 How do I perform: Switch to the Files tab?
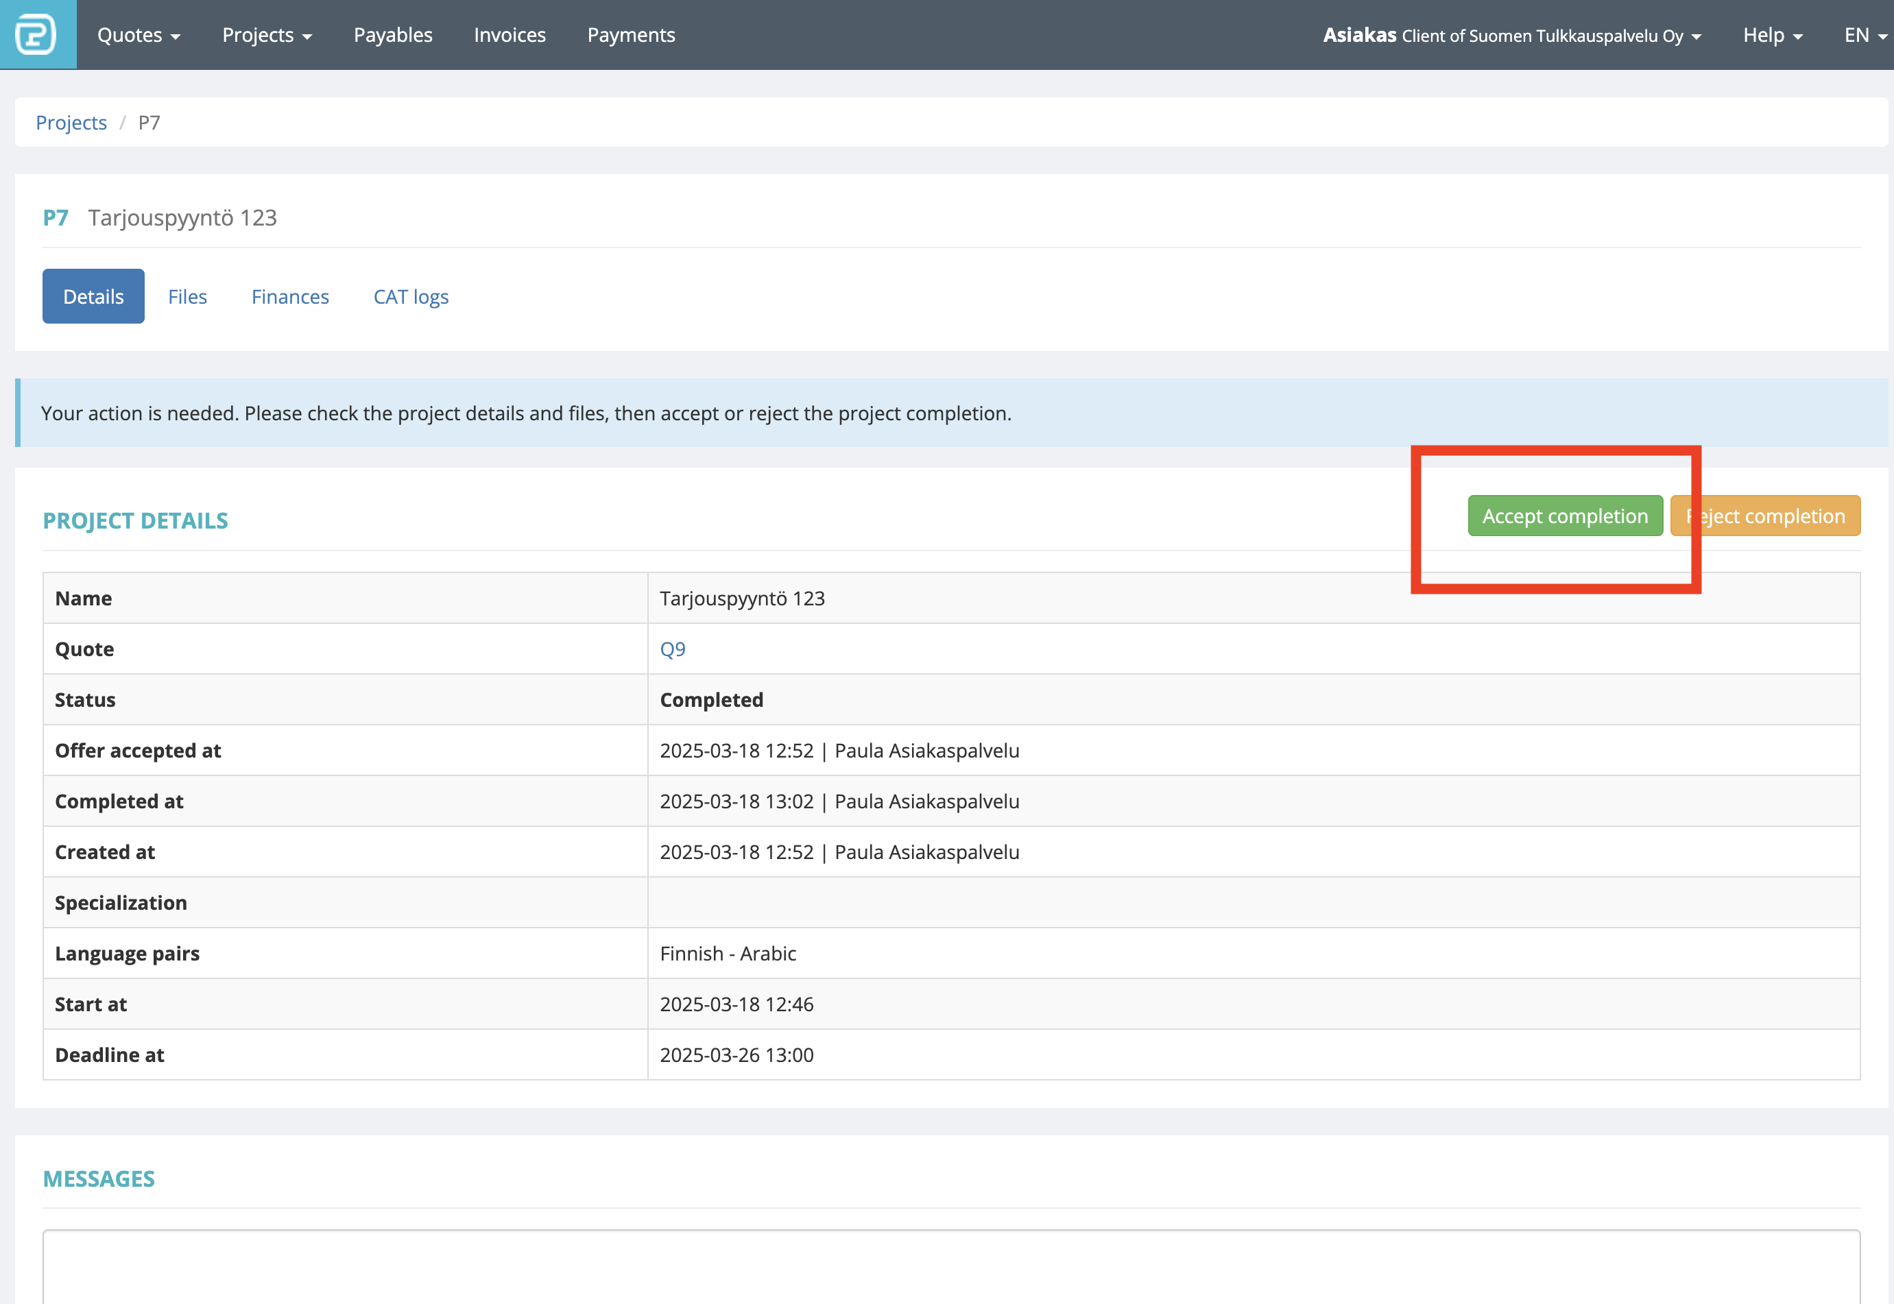[x=187, y=297]
